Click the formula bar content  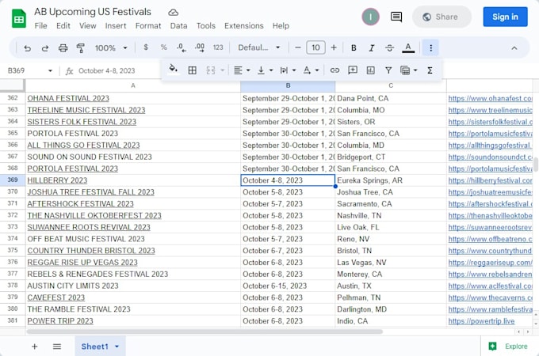[106, 70]
